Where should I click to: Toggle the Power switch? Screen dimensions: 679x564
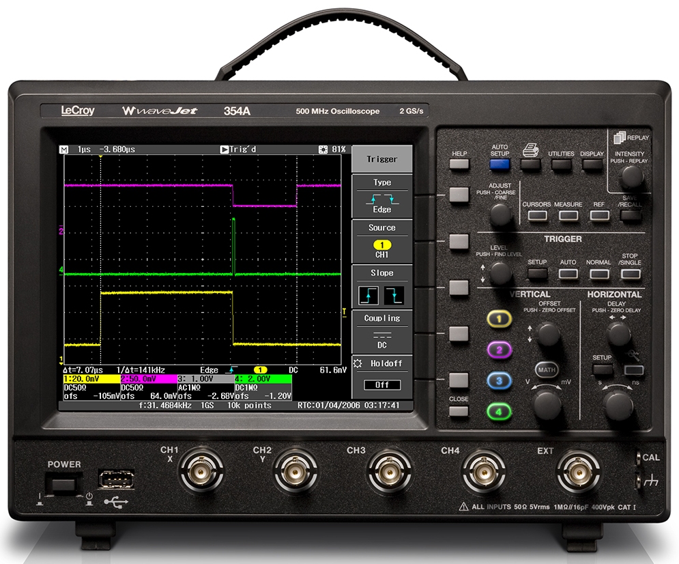64,485
